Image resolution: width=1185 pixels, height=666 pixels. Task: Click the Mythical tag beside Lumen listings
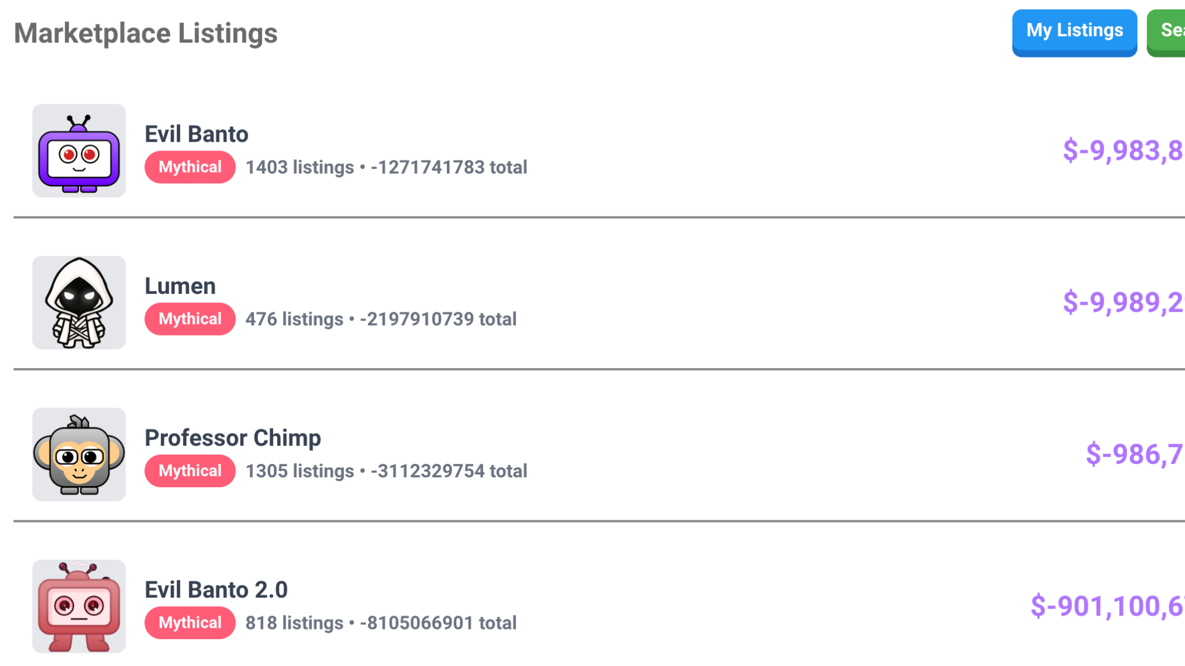coord(190,319)
